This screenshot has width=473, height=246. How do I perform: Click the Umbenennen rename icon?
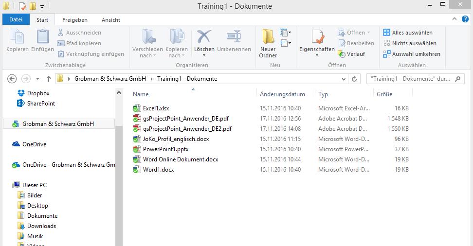click(x=234, y=36)
